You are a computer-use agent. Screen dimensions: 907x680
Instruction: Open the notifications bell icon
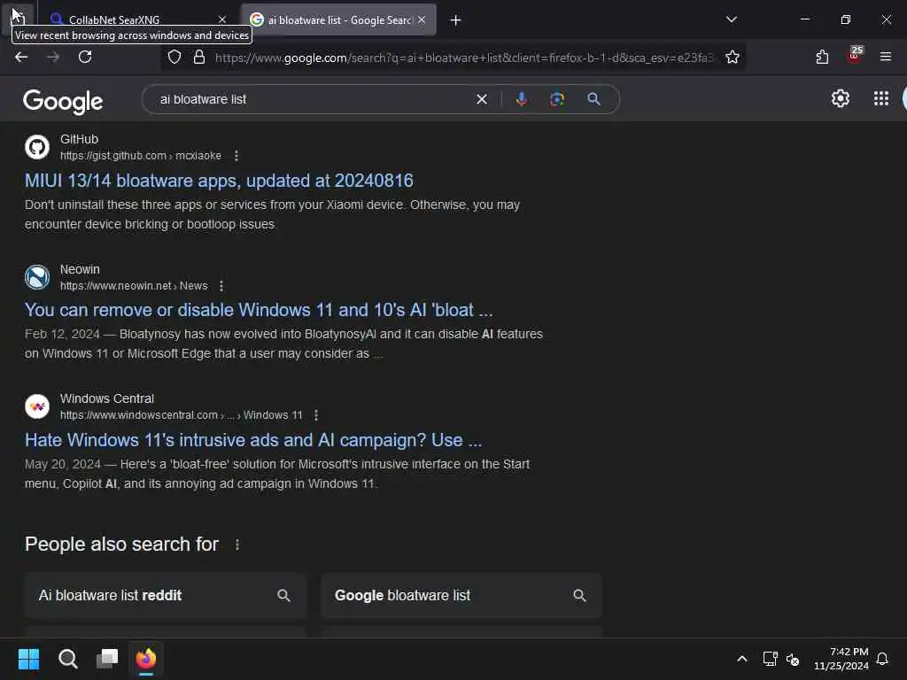pyautogui.click(x=882, y=659)
